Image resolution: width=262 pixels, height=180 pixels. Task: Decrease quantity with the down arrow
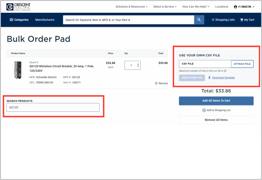138,67
